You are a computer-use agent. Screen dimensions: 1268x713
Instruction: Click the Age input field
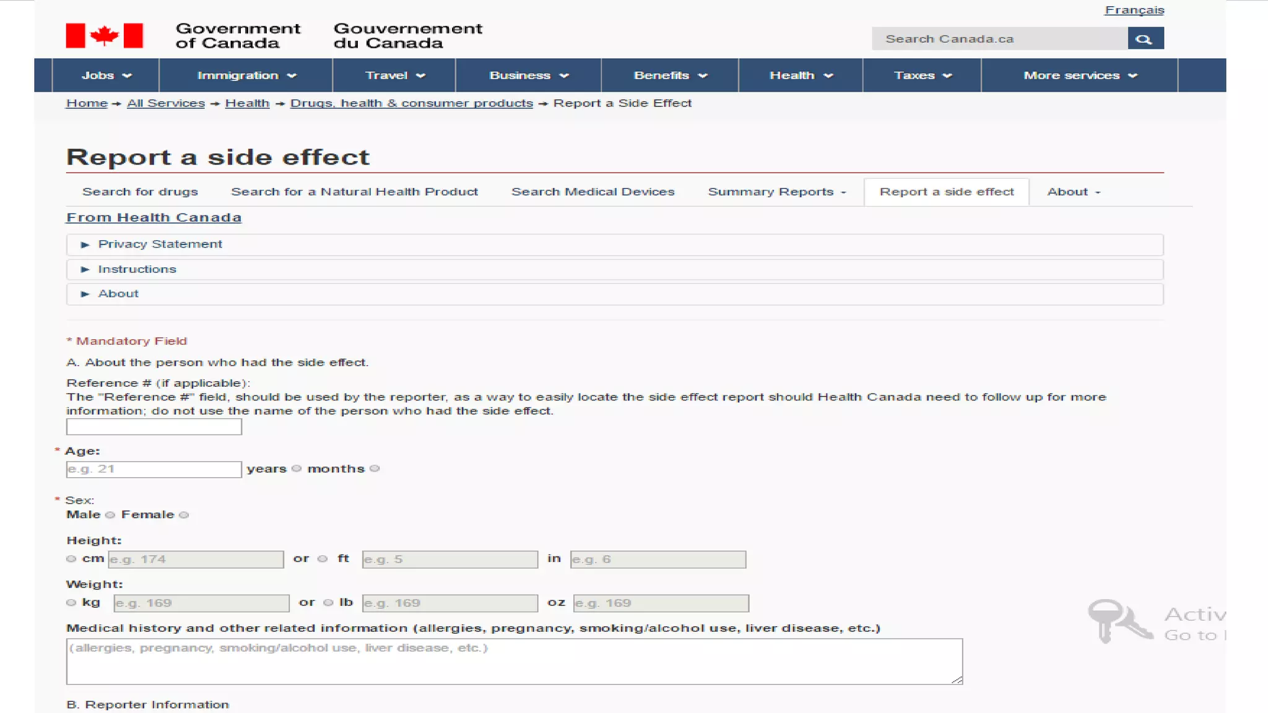tap(154, 469)
